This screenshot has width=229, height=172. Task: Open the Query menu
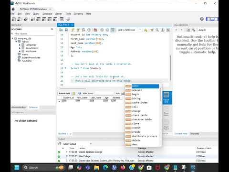(x=36, y=14)
